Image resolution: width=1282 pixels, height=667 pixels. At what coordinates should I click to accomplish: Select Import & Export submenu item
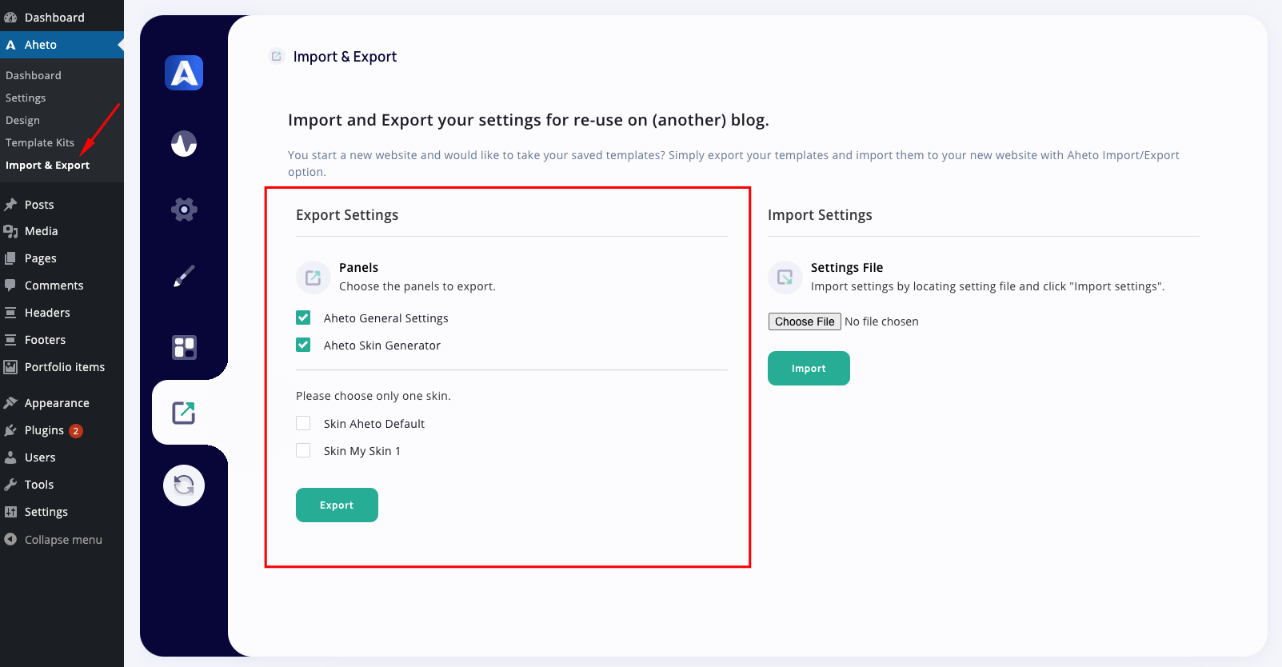click(x=47, y=165)
